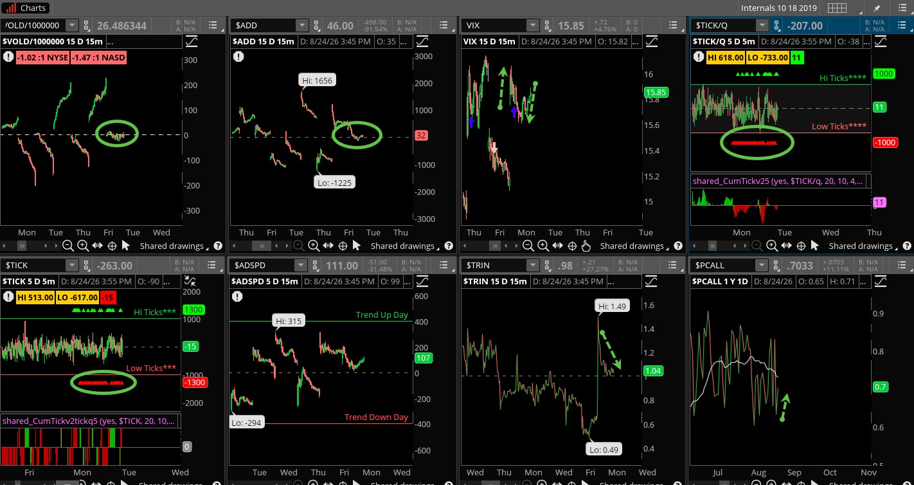Select the hand tool on VIX chart
Viewport: 914px width, 485px height.
[x=586, y=246]
